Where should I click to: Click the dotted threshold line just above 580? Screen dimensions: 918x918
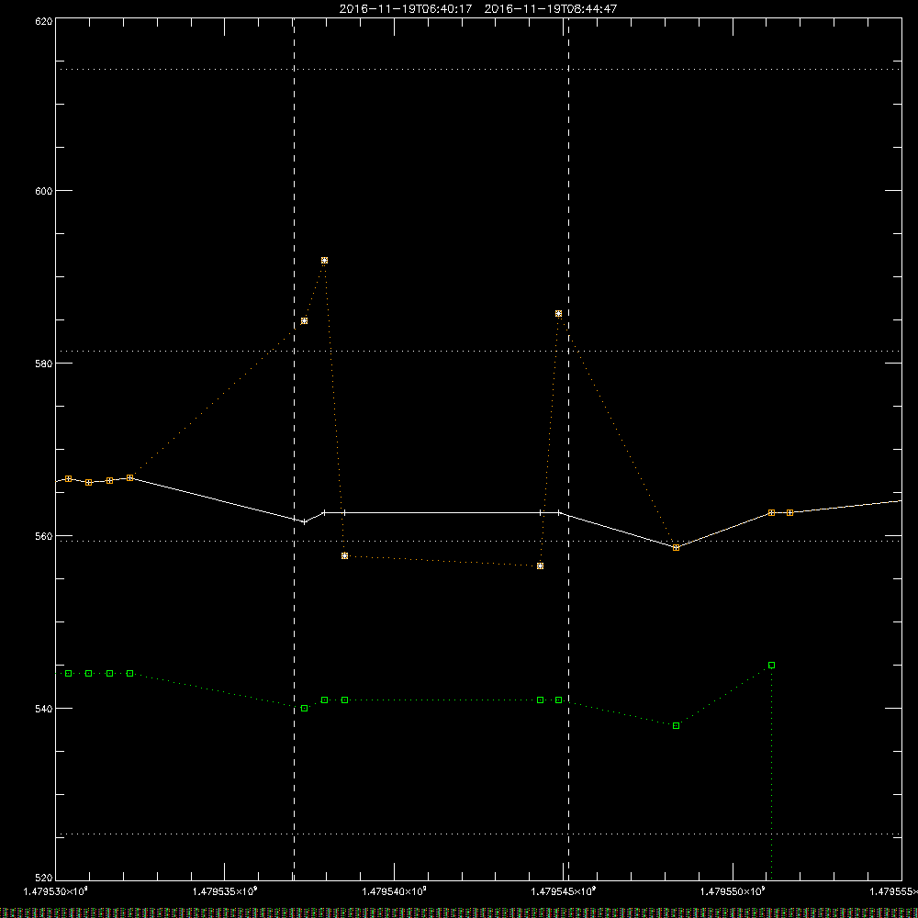point(478,352)
